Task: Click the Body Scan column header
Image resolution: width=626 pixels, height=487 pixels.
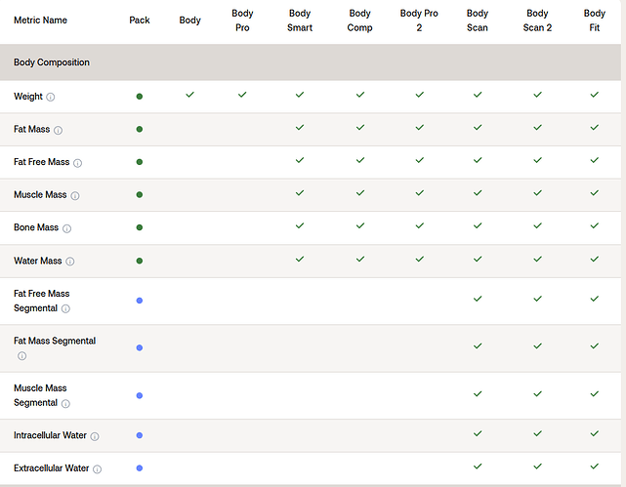Action: point(478,20)
